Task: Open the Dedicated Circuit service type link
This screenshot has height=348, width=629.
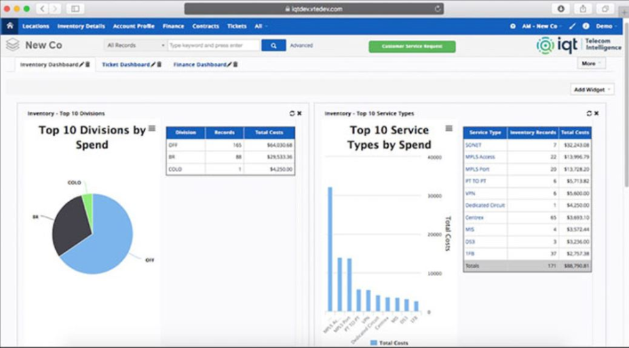Action: click(485, 205)
